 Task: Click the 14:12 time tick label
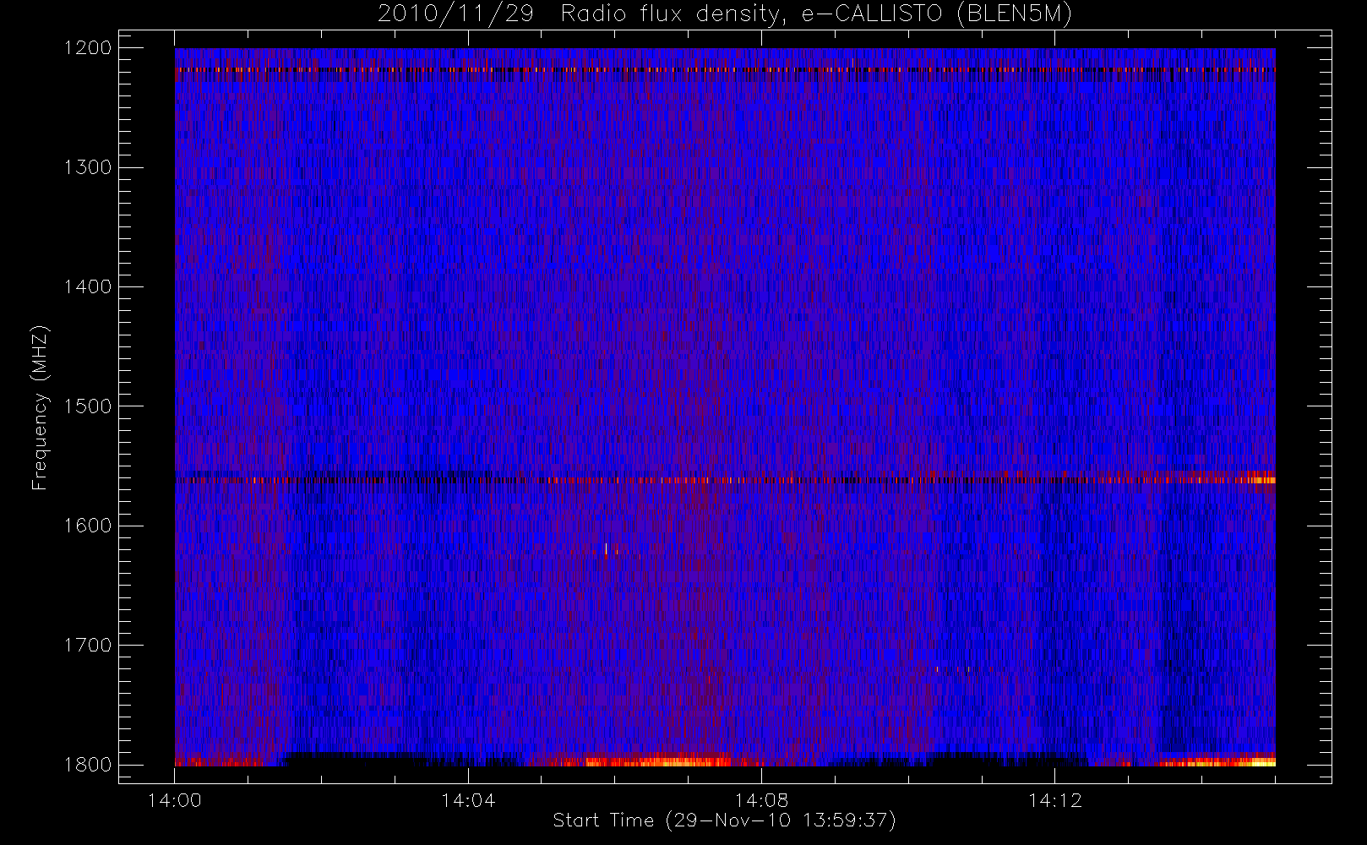click(x=1054, y=800)
